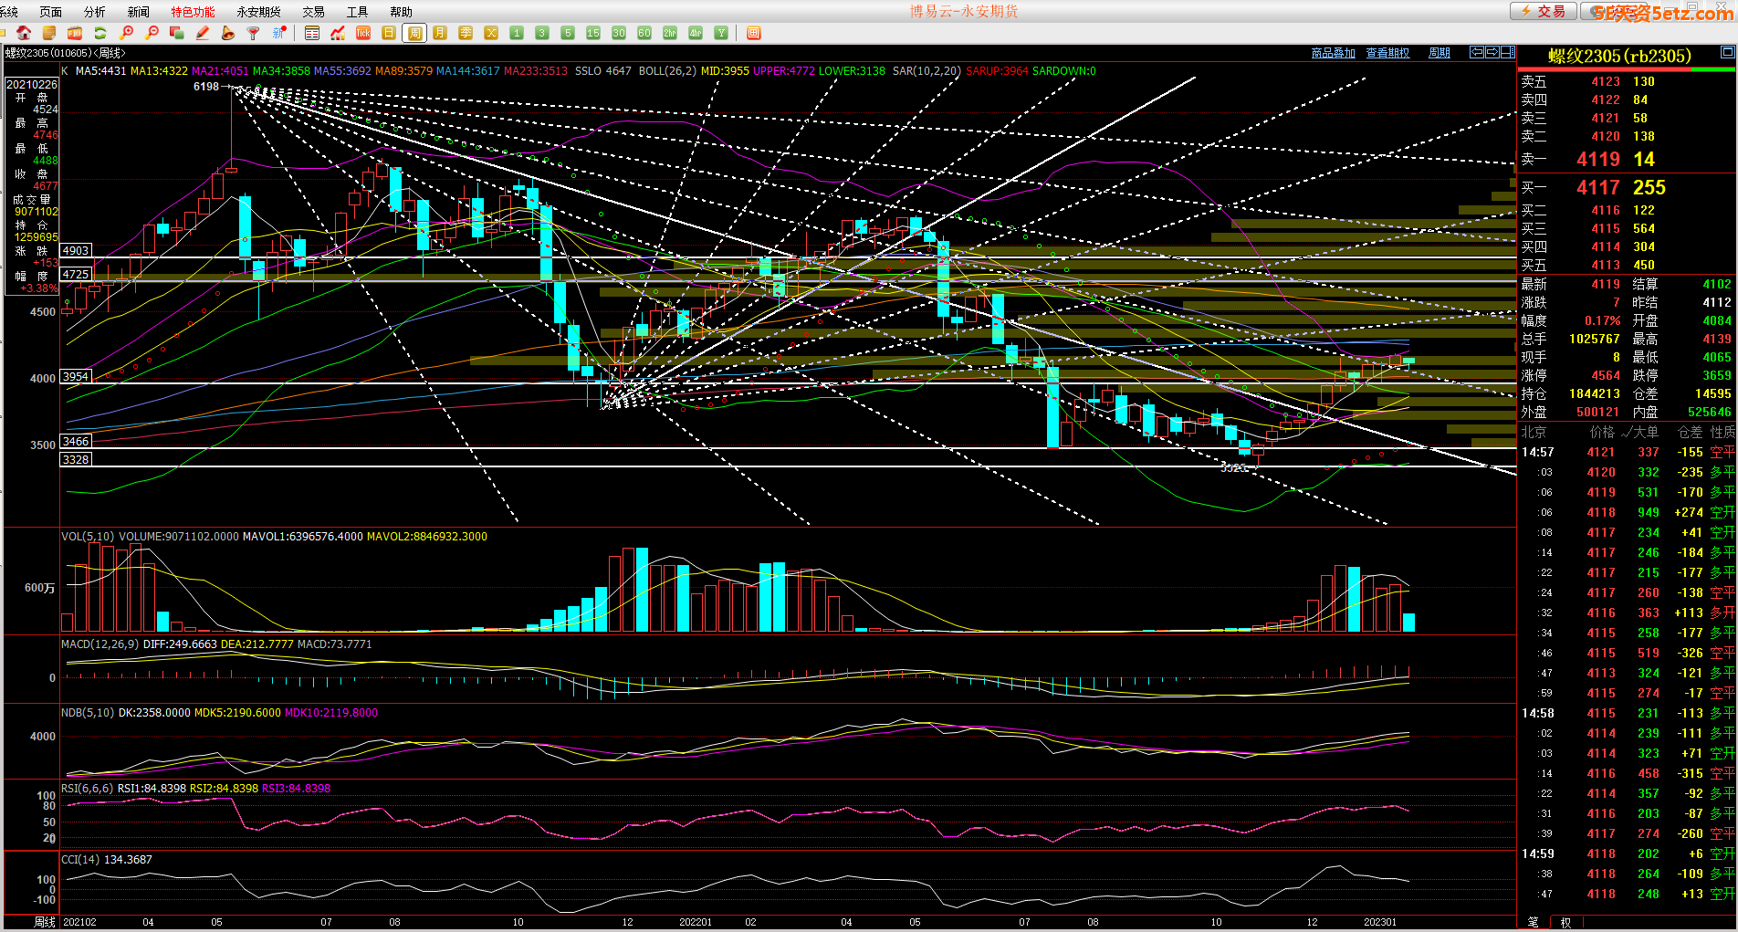Open the 新闻 menu

point(138,12)
